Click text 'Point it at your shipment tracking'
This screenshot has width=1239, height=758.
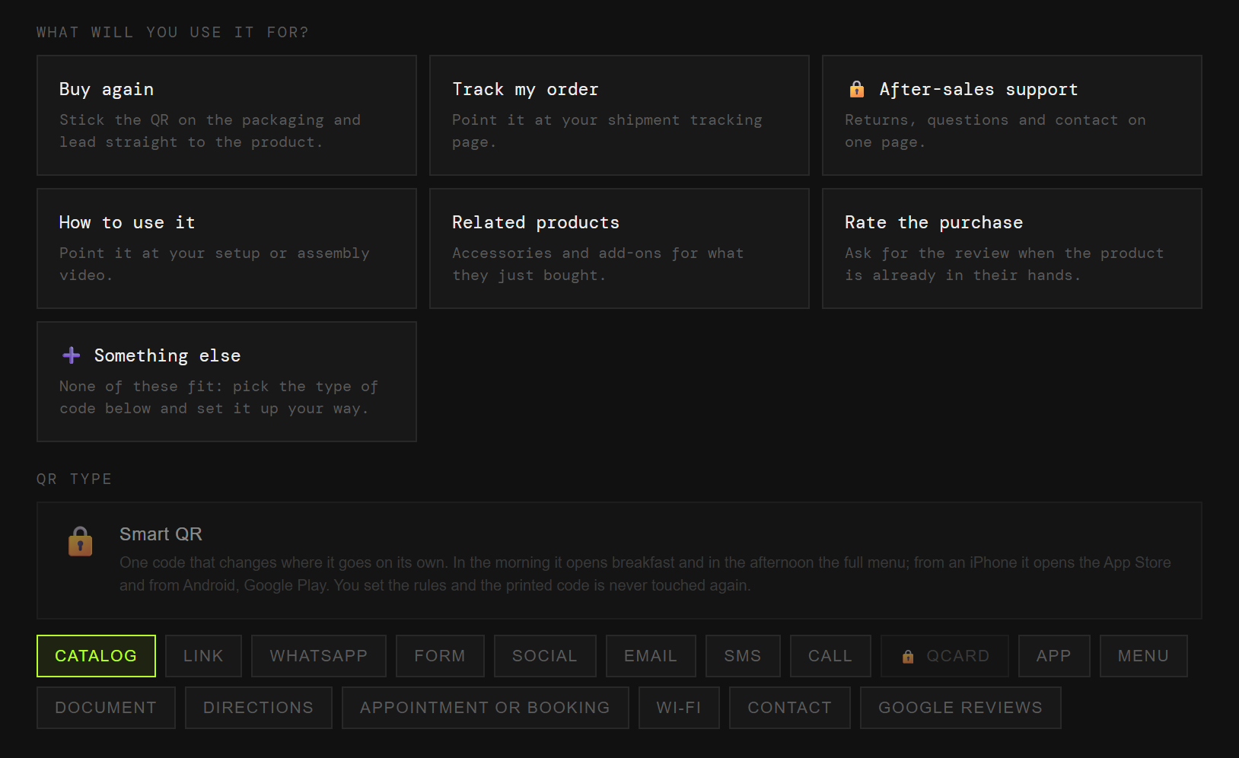(607, 120)
